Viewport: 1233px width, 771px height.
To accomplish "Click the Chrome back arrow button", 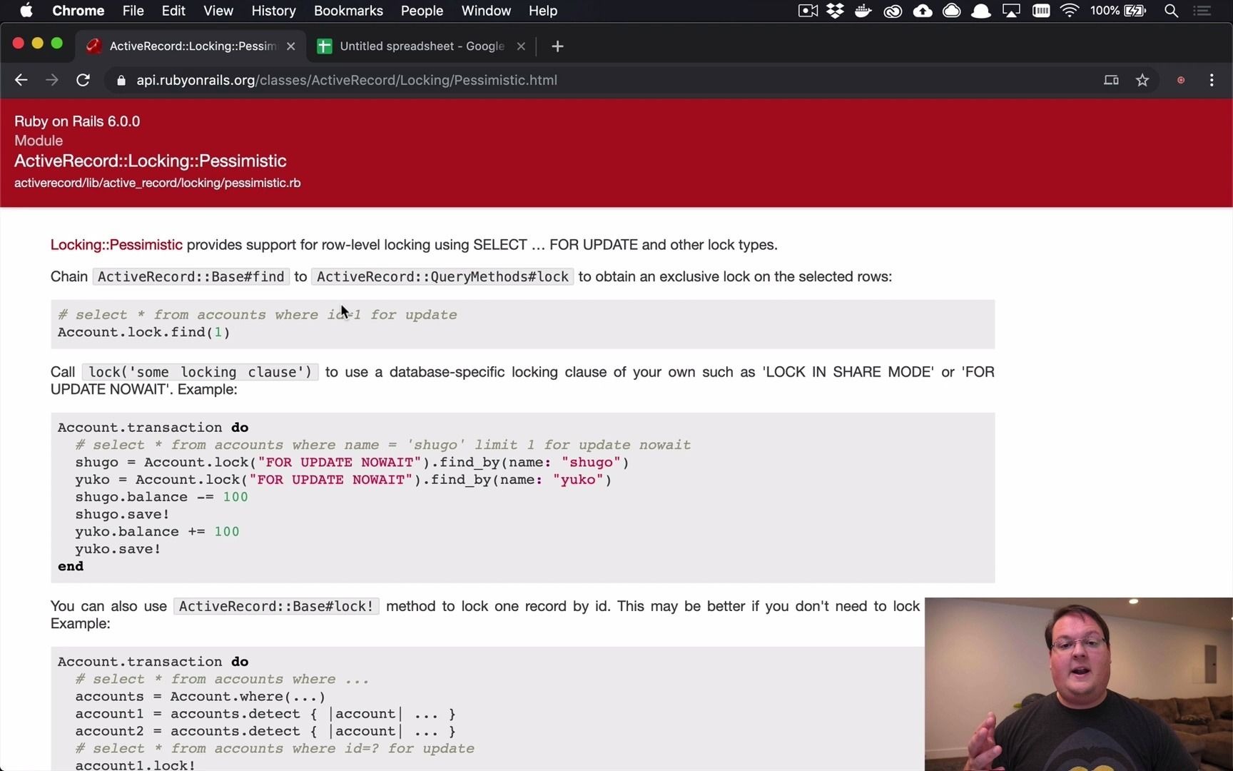I will click(21, 80).
